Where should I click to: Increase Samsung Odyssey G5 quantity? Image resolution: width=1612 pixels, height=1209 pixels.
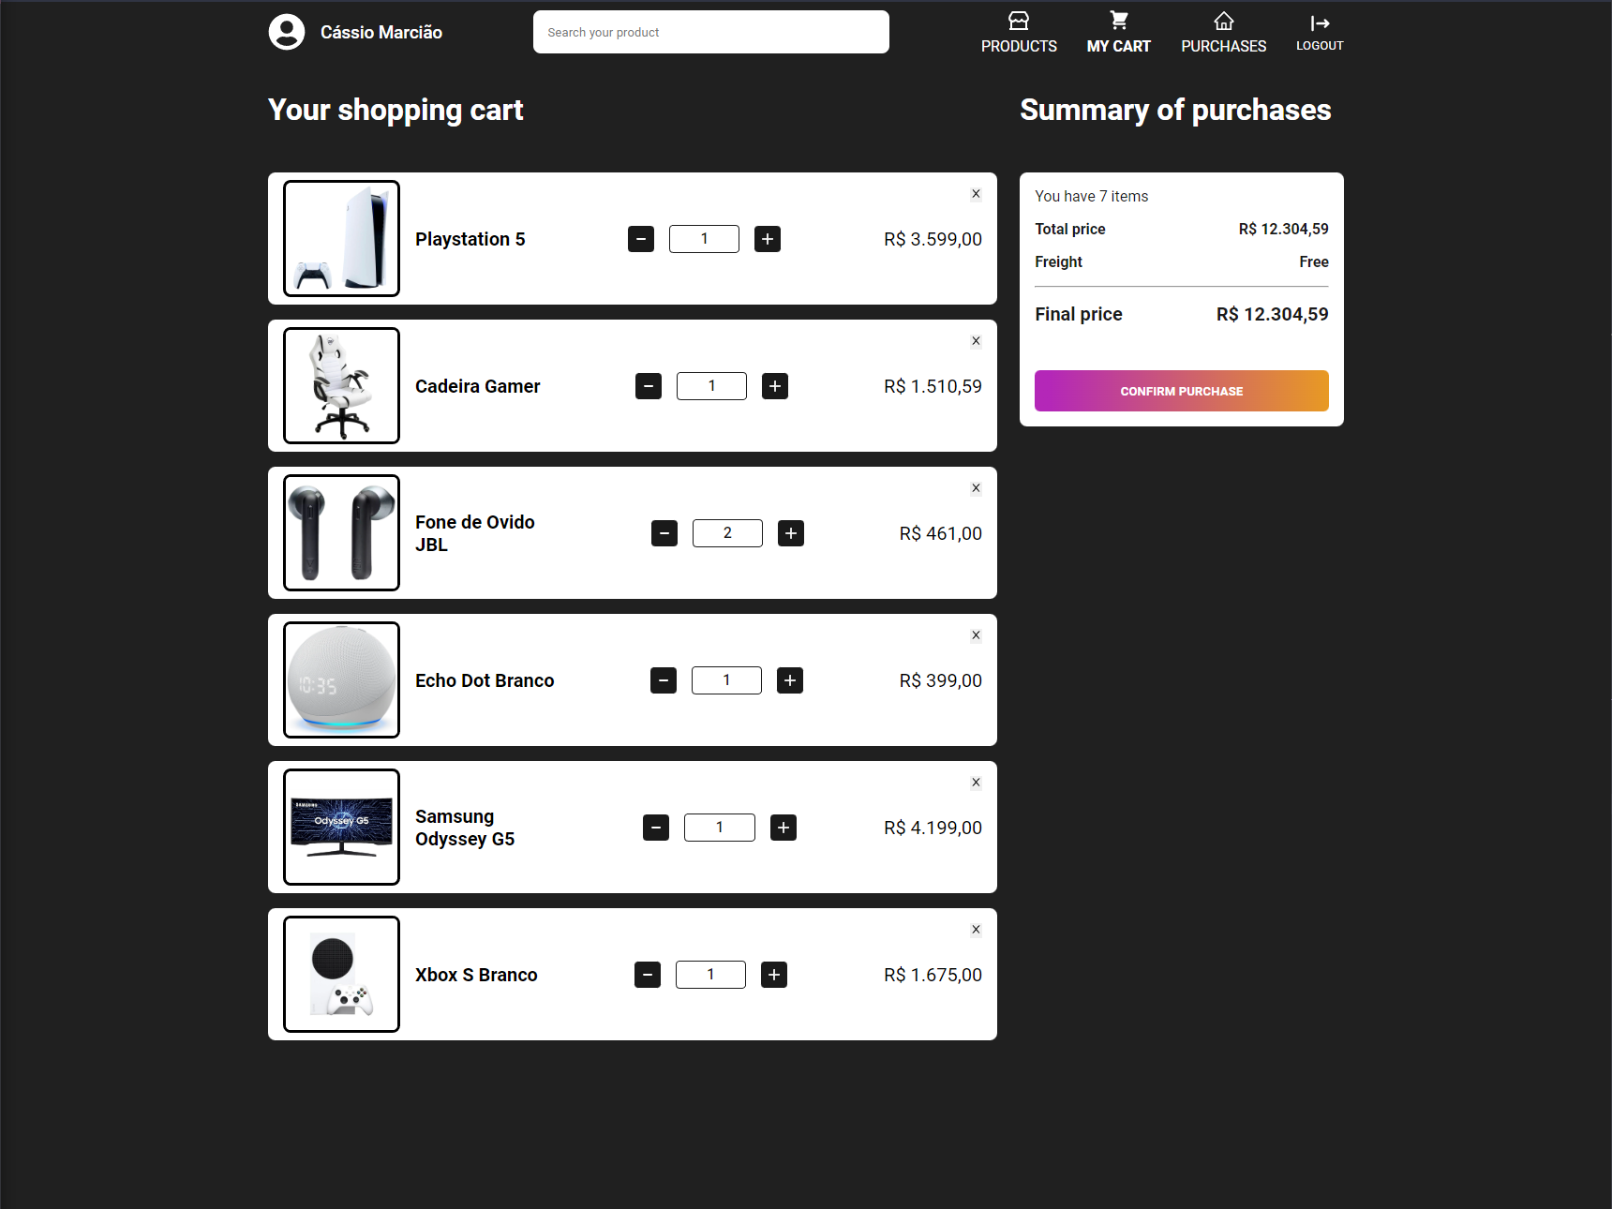coord(784,827)
